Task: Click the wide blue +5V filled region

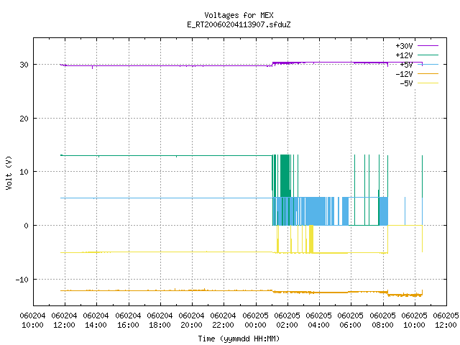Action: click(x=316, y=211)
